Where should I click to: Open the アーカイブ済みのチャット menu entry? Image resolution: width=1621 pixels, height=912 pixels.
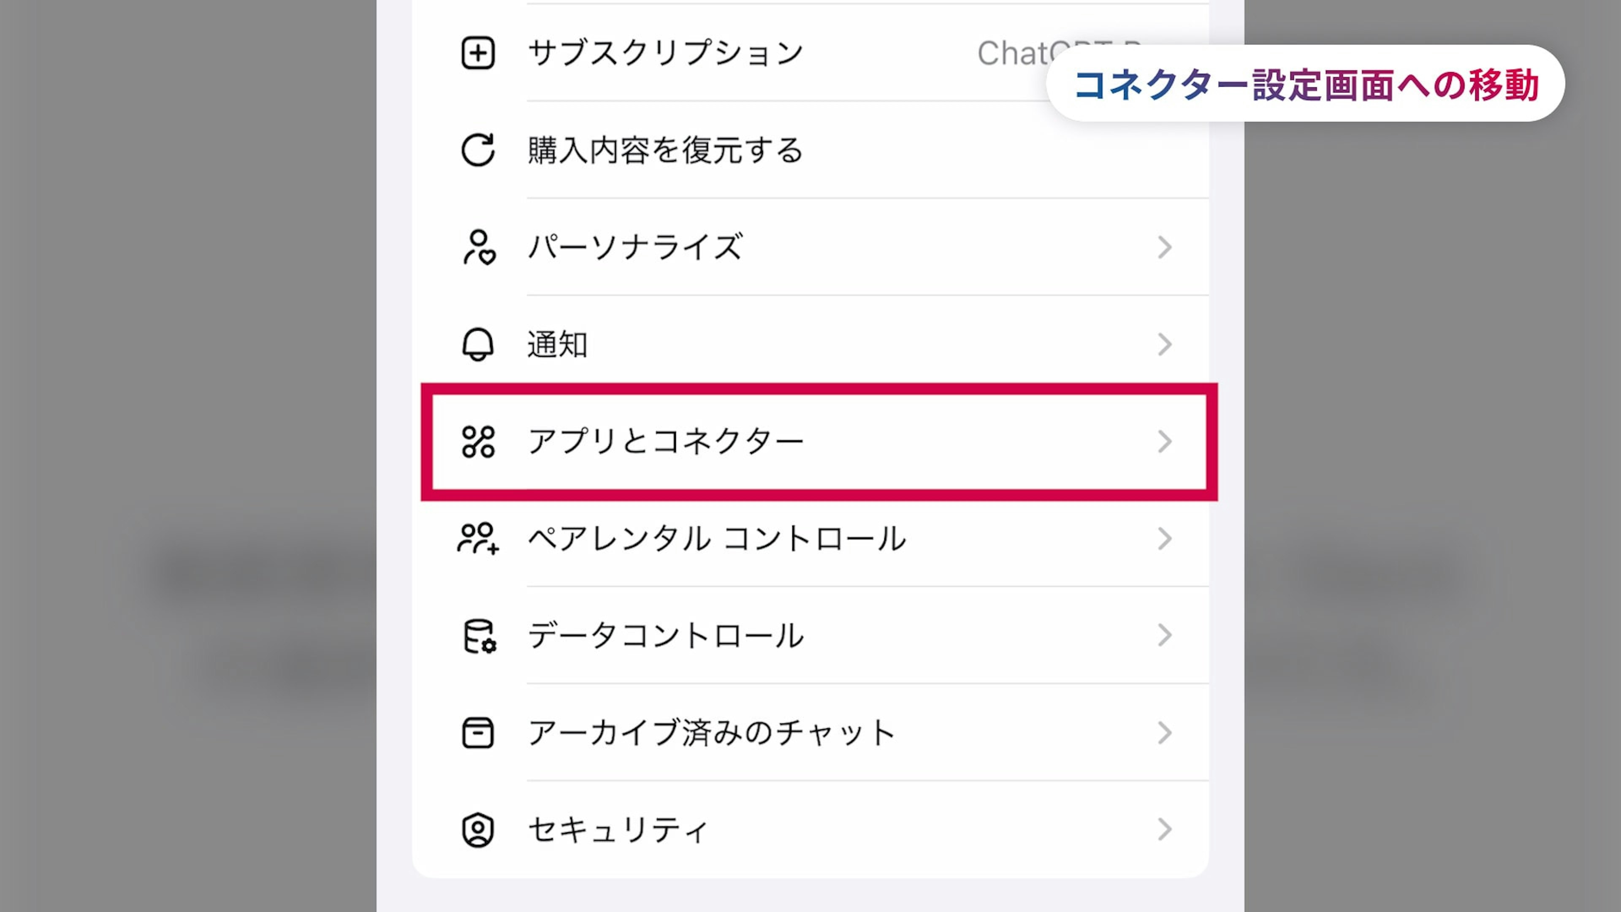(x=711, y=733)
